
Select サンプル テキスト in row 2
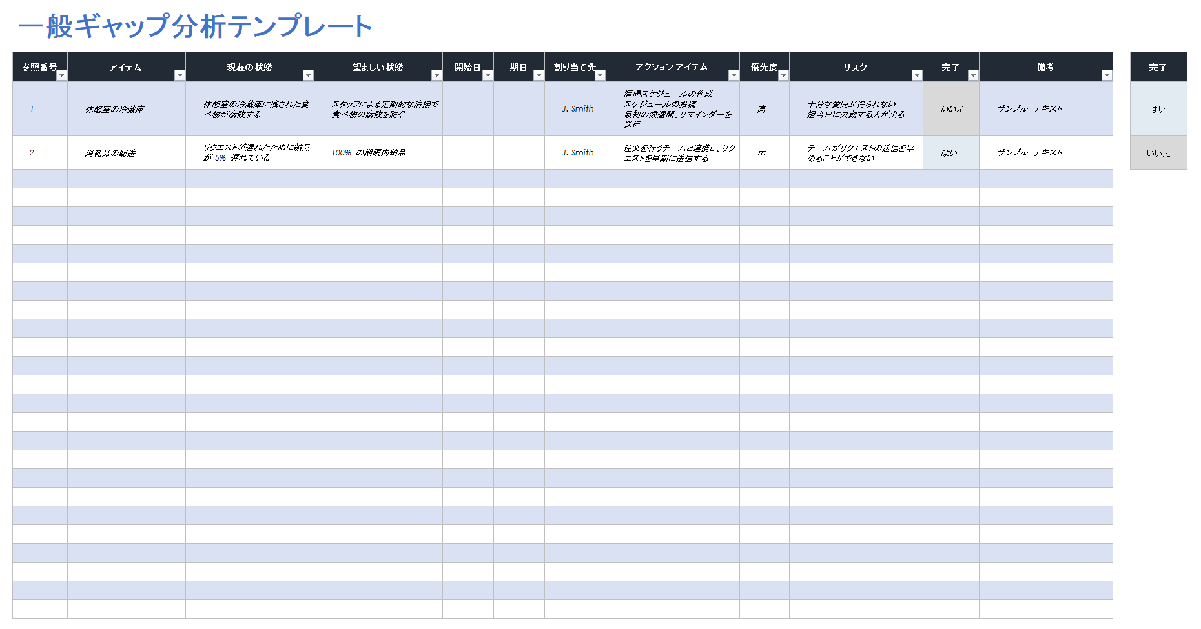click(x=1046, y=153)
